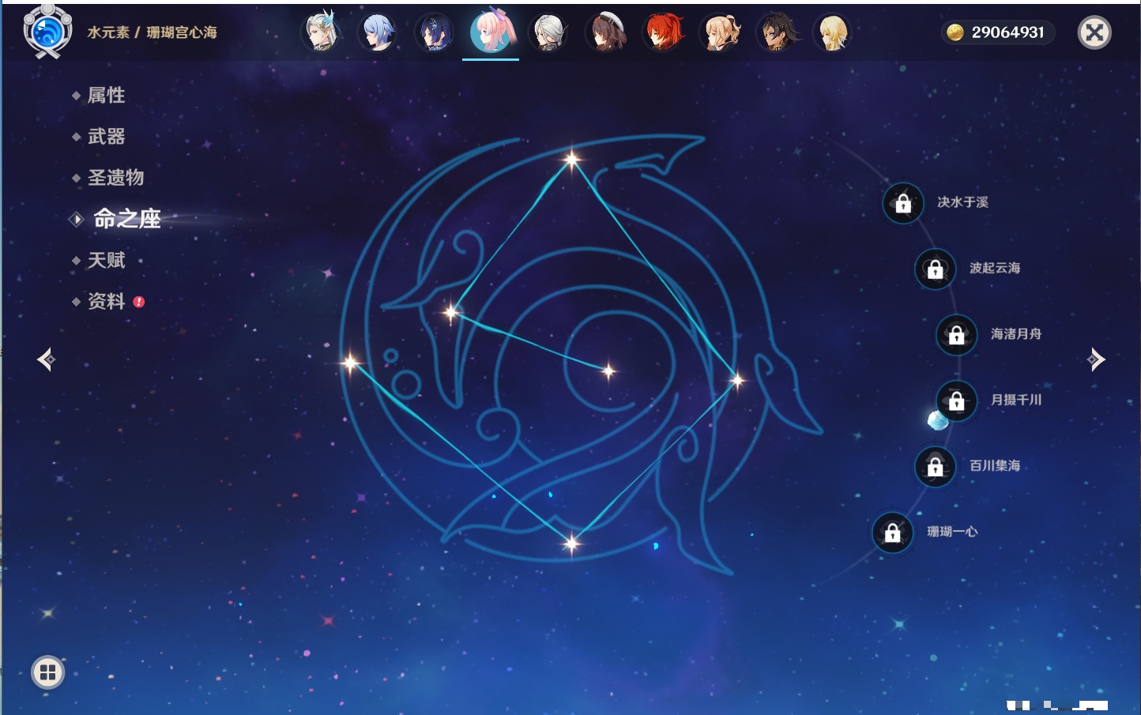Close the character screen
This screenshot has height=715, width=1141.
1094,32
